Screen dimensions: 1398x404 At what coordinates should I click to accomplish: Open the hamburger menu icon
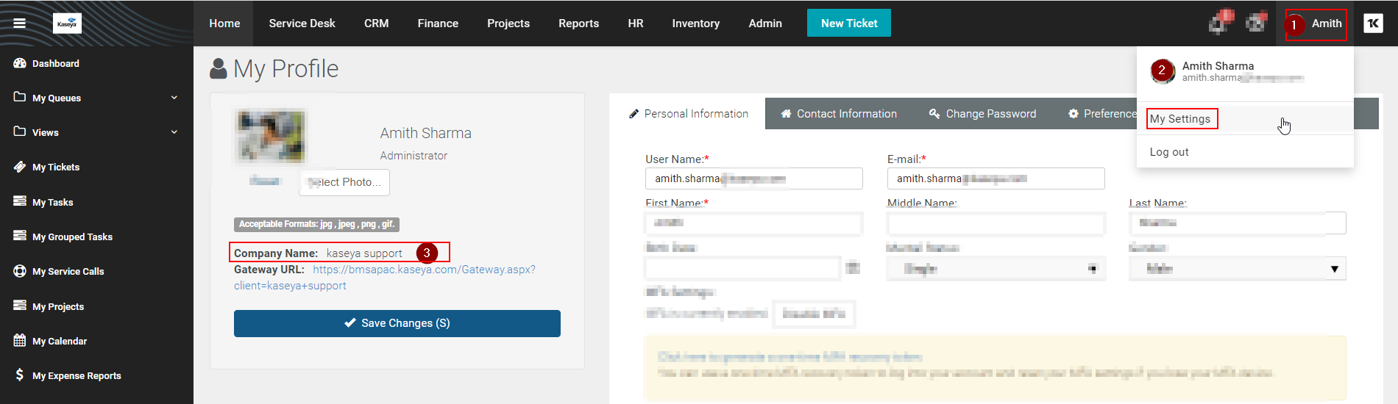[20, 24]
